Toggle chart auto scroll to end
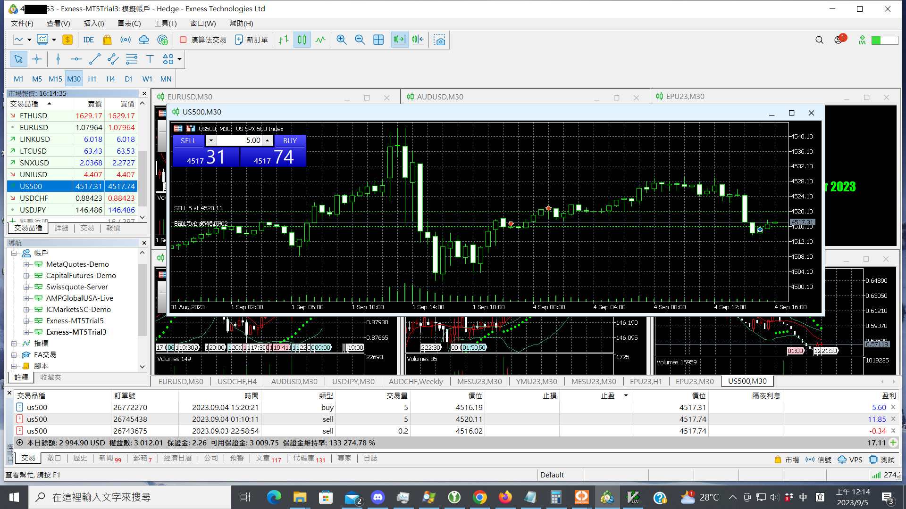Screen dimensions: 906x509 400,40
